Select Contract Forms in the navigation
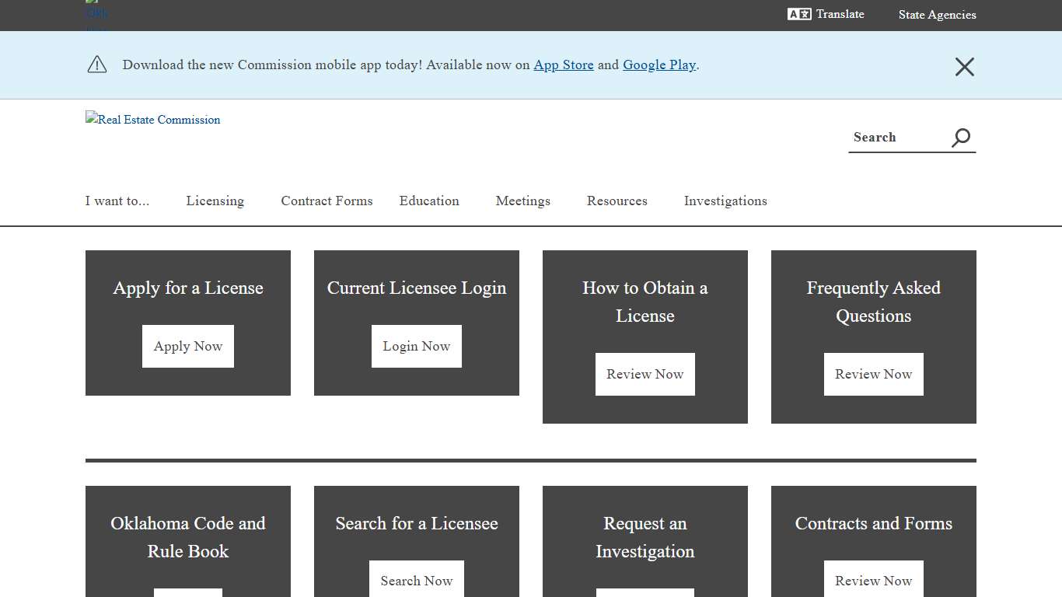The image size is (1062, 597). 327,201
